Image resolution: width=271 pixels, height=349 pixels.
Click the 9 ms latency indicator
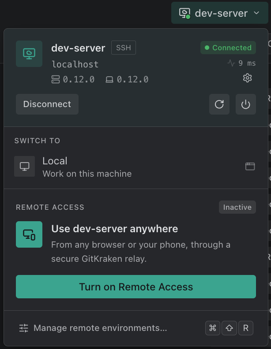tap(241, 63)
